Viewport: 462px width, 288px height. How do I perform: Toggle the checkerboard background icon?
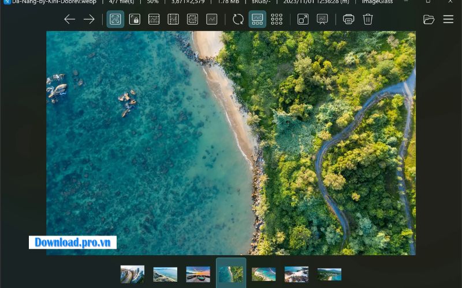(x=277, y=20)
